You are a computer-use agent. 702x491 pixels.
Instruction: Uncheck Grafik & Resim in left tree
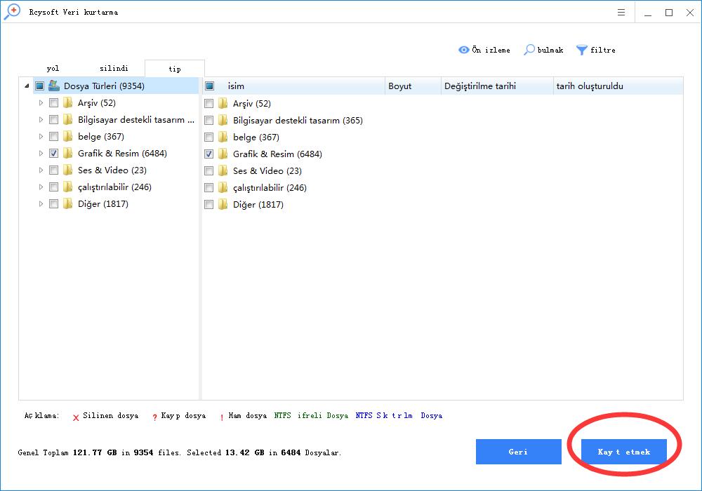tap(54, 154)
